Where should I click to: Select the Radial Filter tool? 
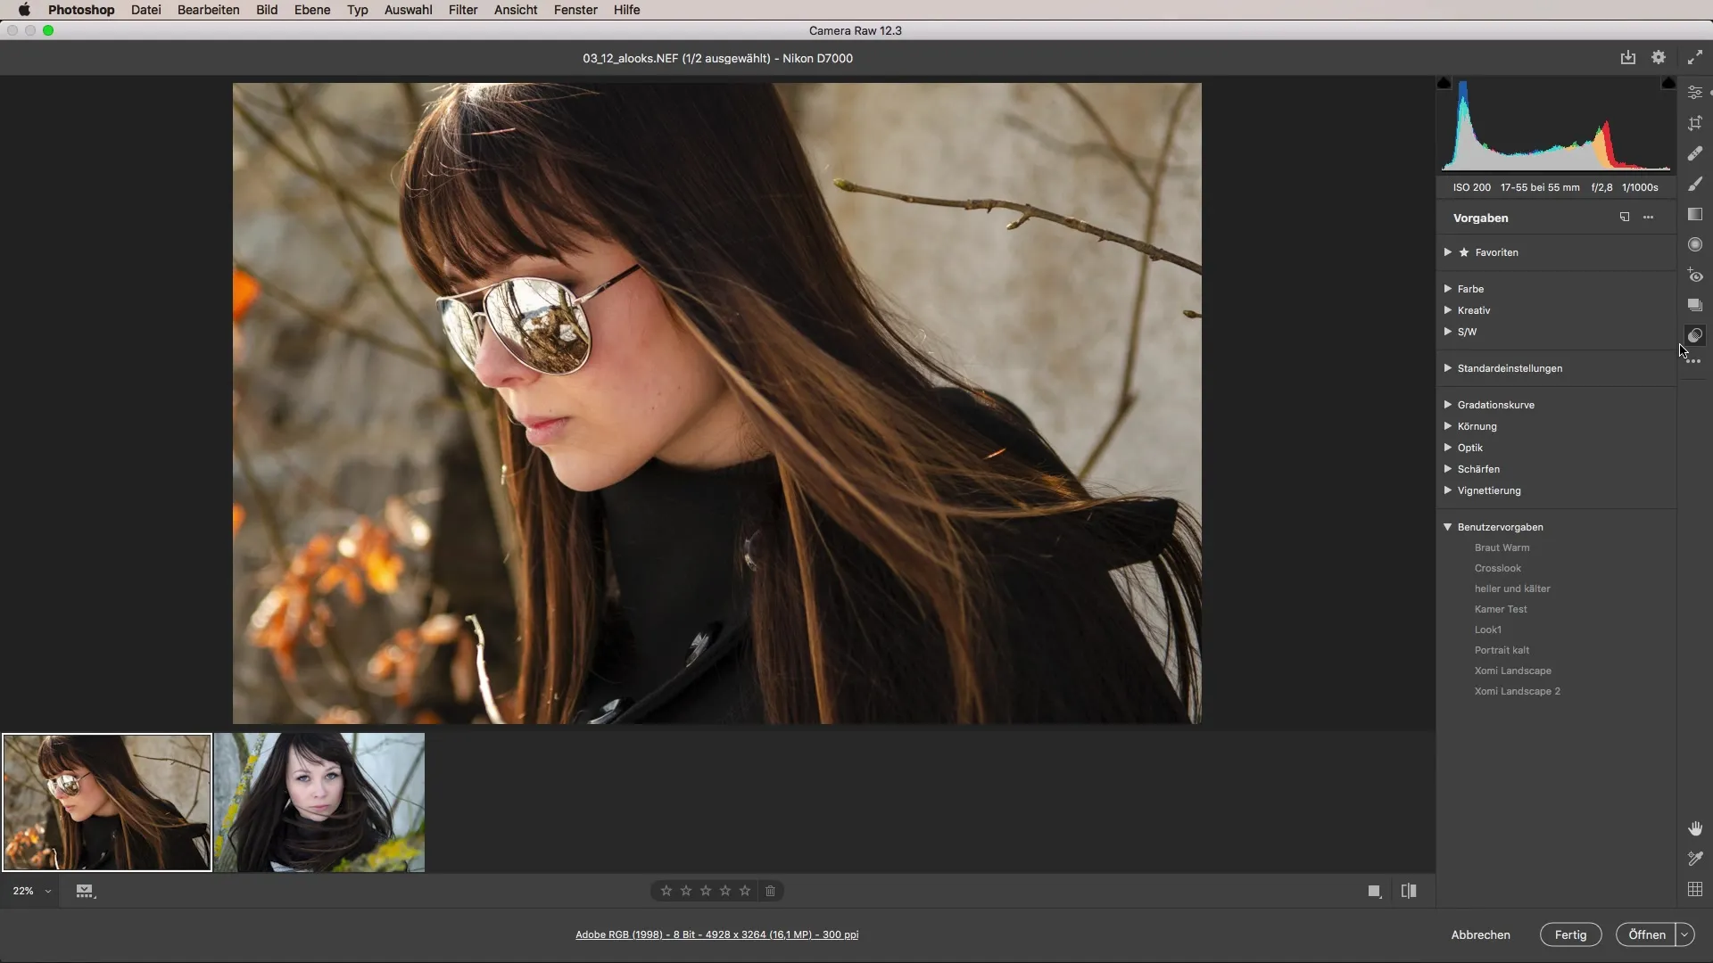pyautogui.click(x=1695, y=244)
